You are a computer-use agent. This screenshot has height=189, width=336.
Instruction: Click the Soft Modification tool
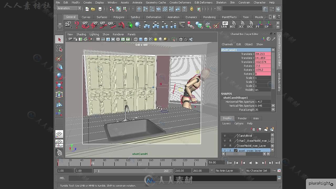click(x=59, y=104)
